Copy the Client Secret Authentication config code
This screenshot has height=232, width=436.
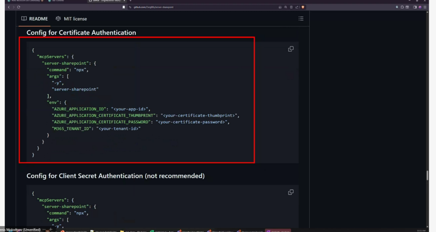pos(290,192)
